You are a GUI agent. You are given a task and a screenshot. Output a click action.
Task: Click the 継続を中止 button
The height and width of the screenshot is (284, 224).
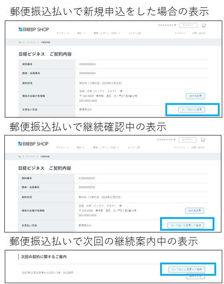click(x=196, y=276)
